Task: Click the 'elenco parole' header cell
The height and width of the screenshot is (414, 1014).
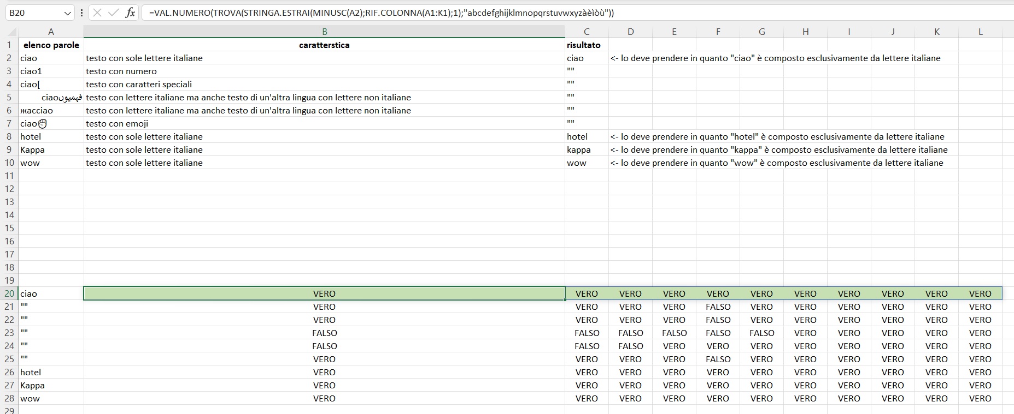Action: (x=51, y=45)
